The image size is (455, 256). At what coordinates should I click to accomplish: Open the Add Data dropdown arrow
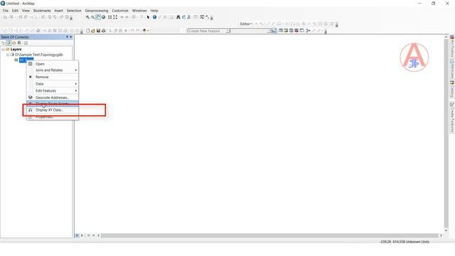[148, 31]
